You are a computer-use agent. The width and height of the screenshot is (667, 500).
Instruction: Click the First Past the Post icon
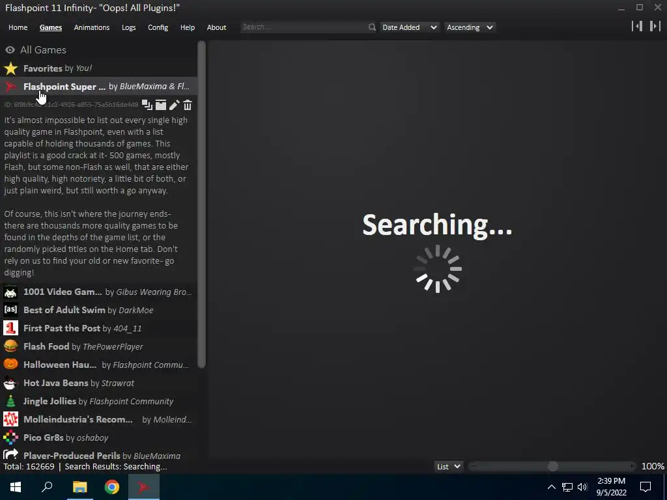click(10, 328)
